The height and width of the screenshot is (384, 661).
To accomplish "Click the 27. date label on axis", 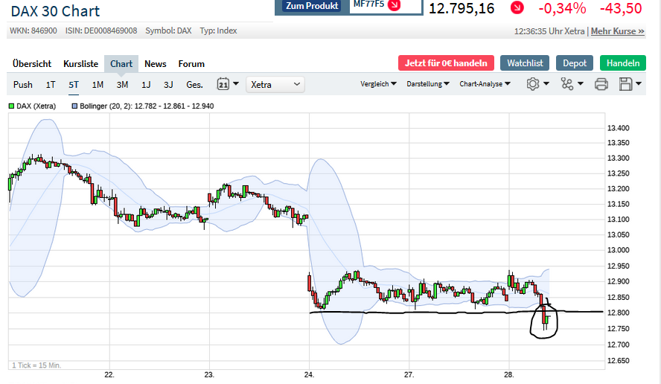I will [x=409, y=374].
